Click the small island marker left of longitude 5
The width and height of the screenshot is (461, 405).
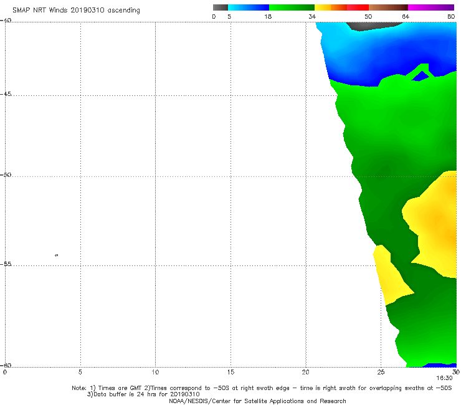pos(57,255)
